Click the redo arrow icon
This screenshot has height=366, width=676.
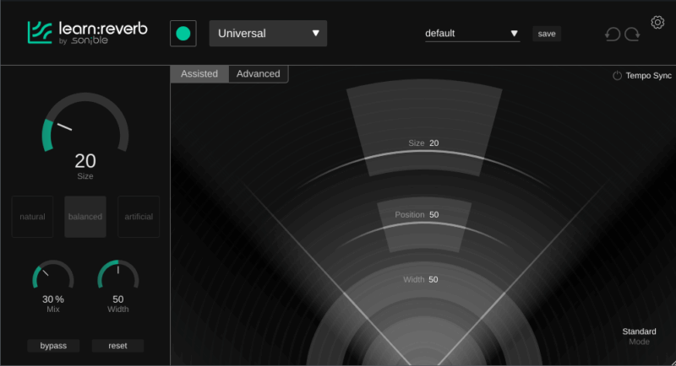(x=632, y=35)
